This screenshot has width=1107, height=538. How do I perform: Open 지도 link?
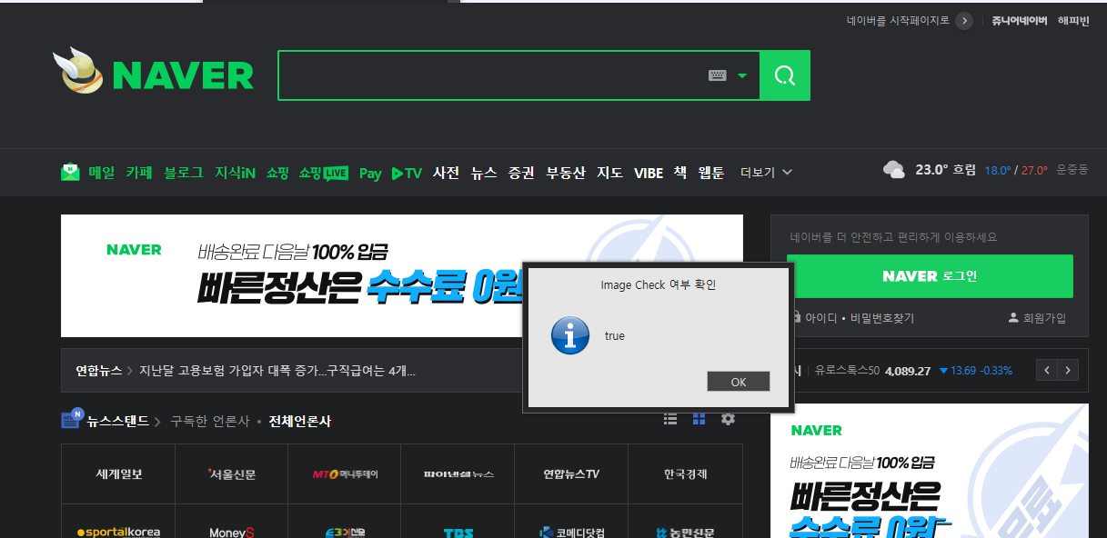coord(609,173)
